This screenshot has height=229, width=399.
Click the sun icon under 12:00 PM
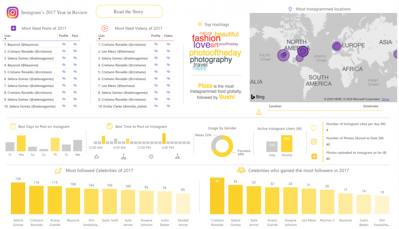[x=151, y=157]
